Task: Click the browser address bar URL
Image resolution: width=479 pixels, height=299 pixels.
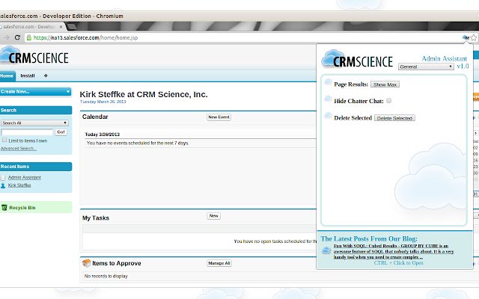Action: coord(85,37)
